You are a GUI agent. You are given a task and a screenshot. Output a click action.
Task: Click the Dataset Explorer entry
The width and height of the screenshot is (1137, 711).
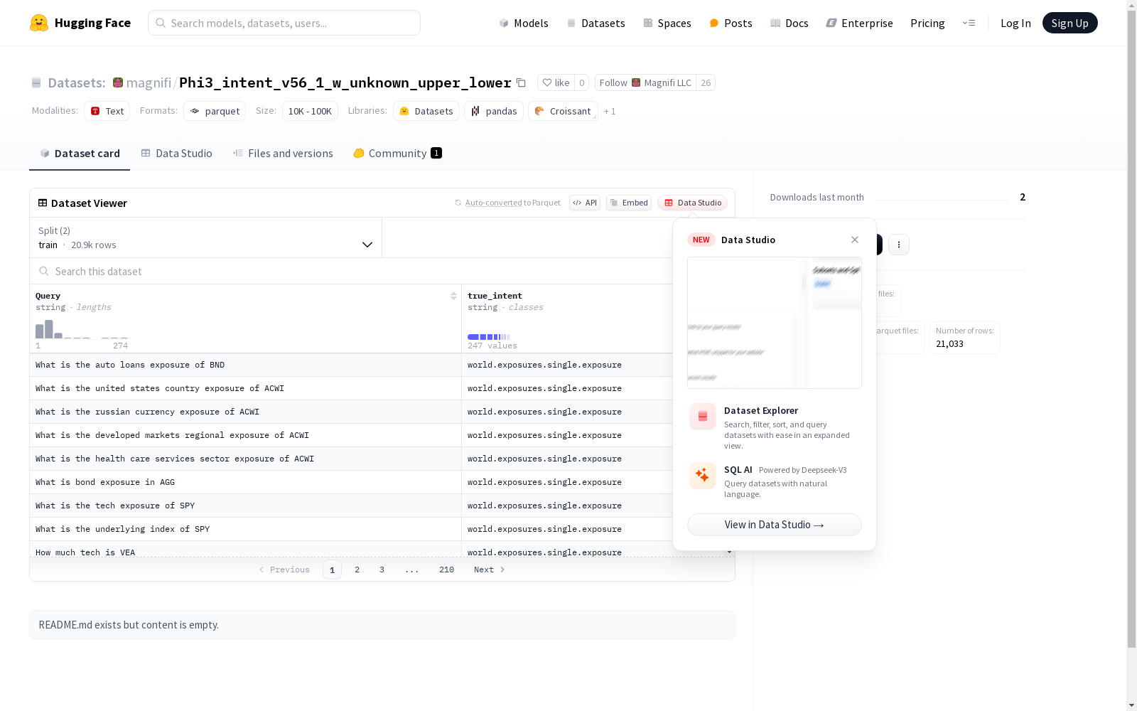775,427
